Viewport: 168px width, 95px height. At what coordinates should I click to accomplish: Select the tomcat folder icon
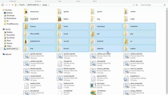click(x=60, y=49)
